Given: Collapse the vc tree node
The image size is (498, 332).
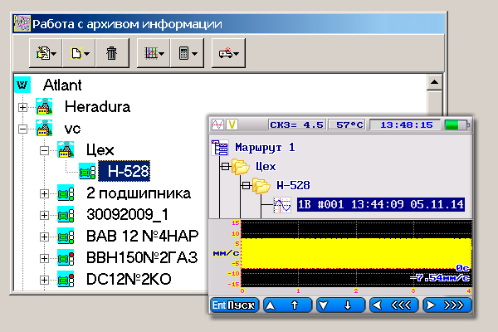Looking at the screenshot, I should pos(22,129).
